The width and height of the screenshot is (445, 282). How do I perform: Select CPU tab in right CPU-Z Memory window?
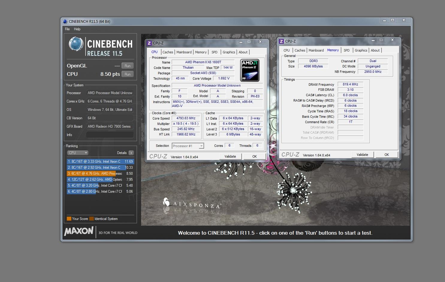coord(287,50)
